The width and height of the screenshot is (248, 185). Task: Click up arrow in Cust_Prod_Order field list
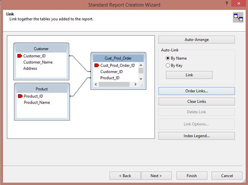[141, 65]
